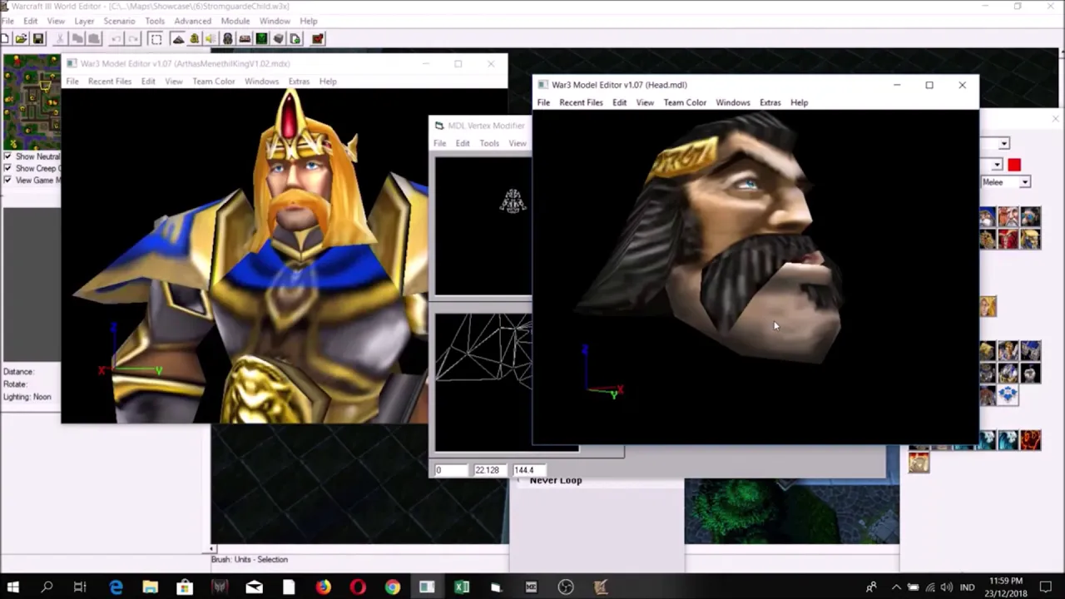Open Scenario menu in World Editor
The image size is (1065, 599).
pyautogui.click(x=119, y=21)
